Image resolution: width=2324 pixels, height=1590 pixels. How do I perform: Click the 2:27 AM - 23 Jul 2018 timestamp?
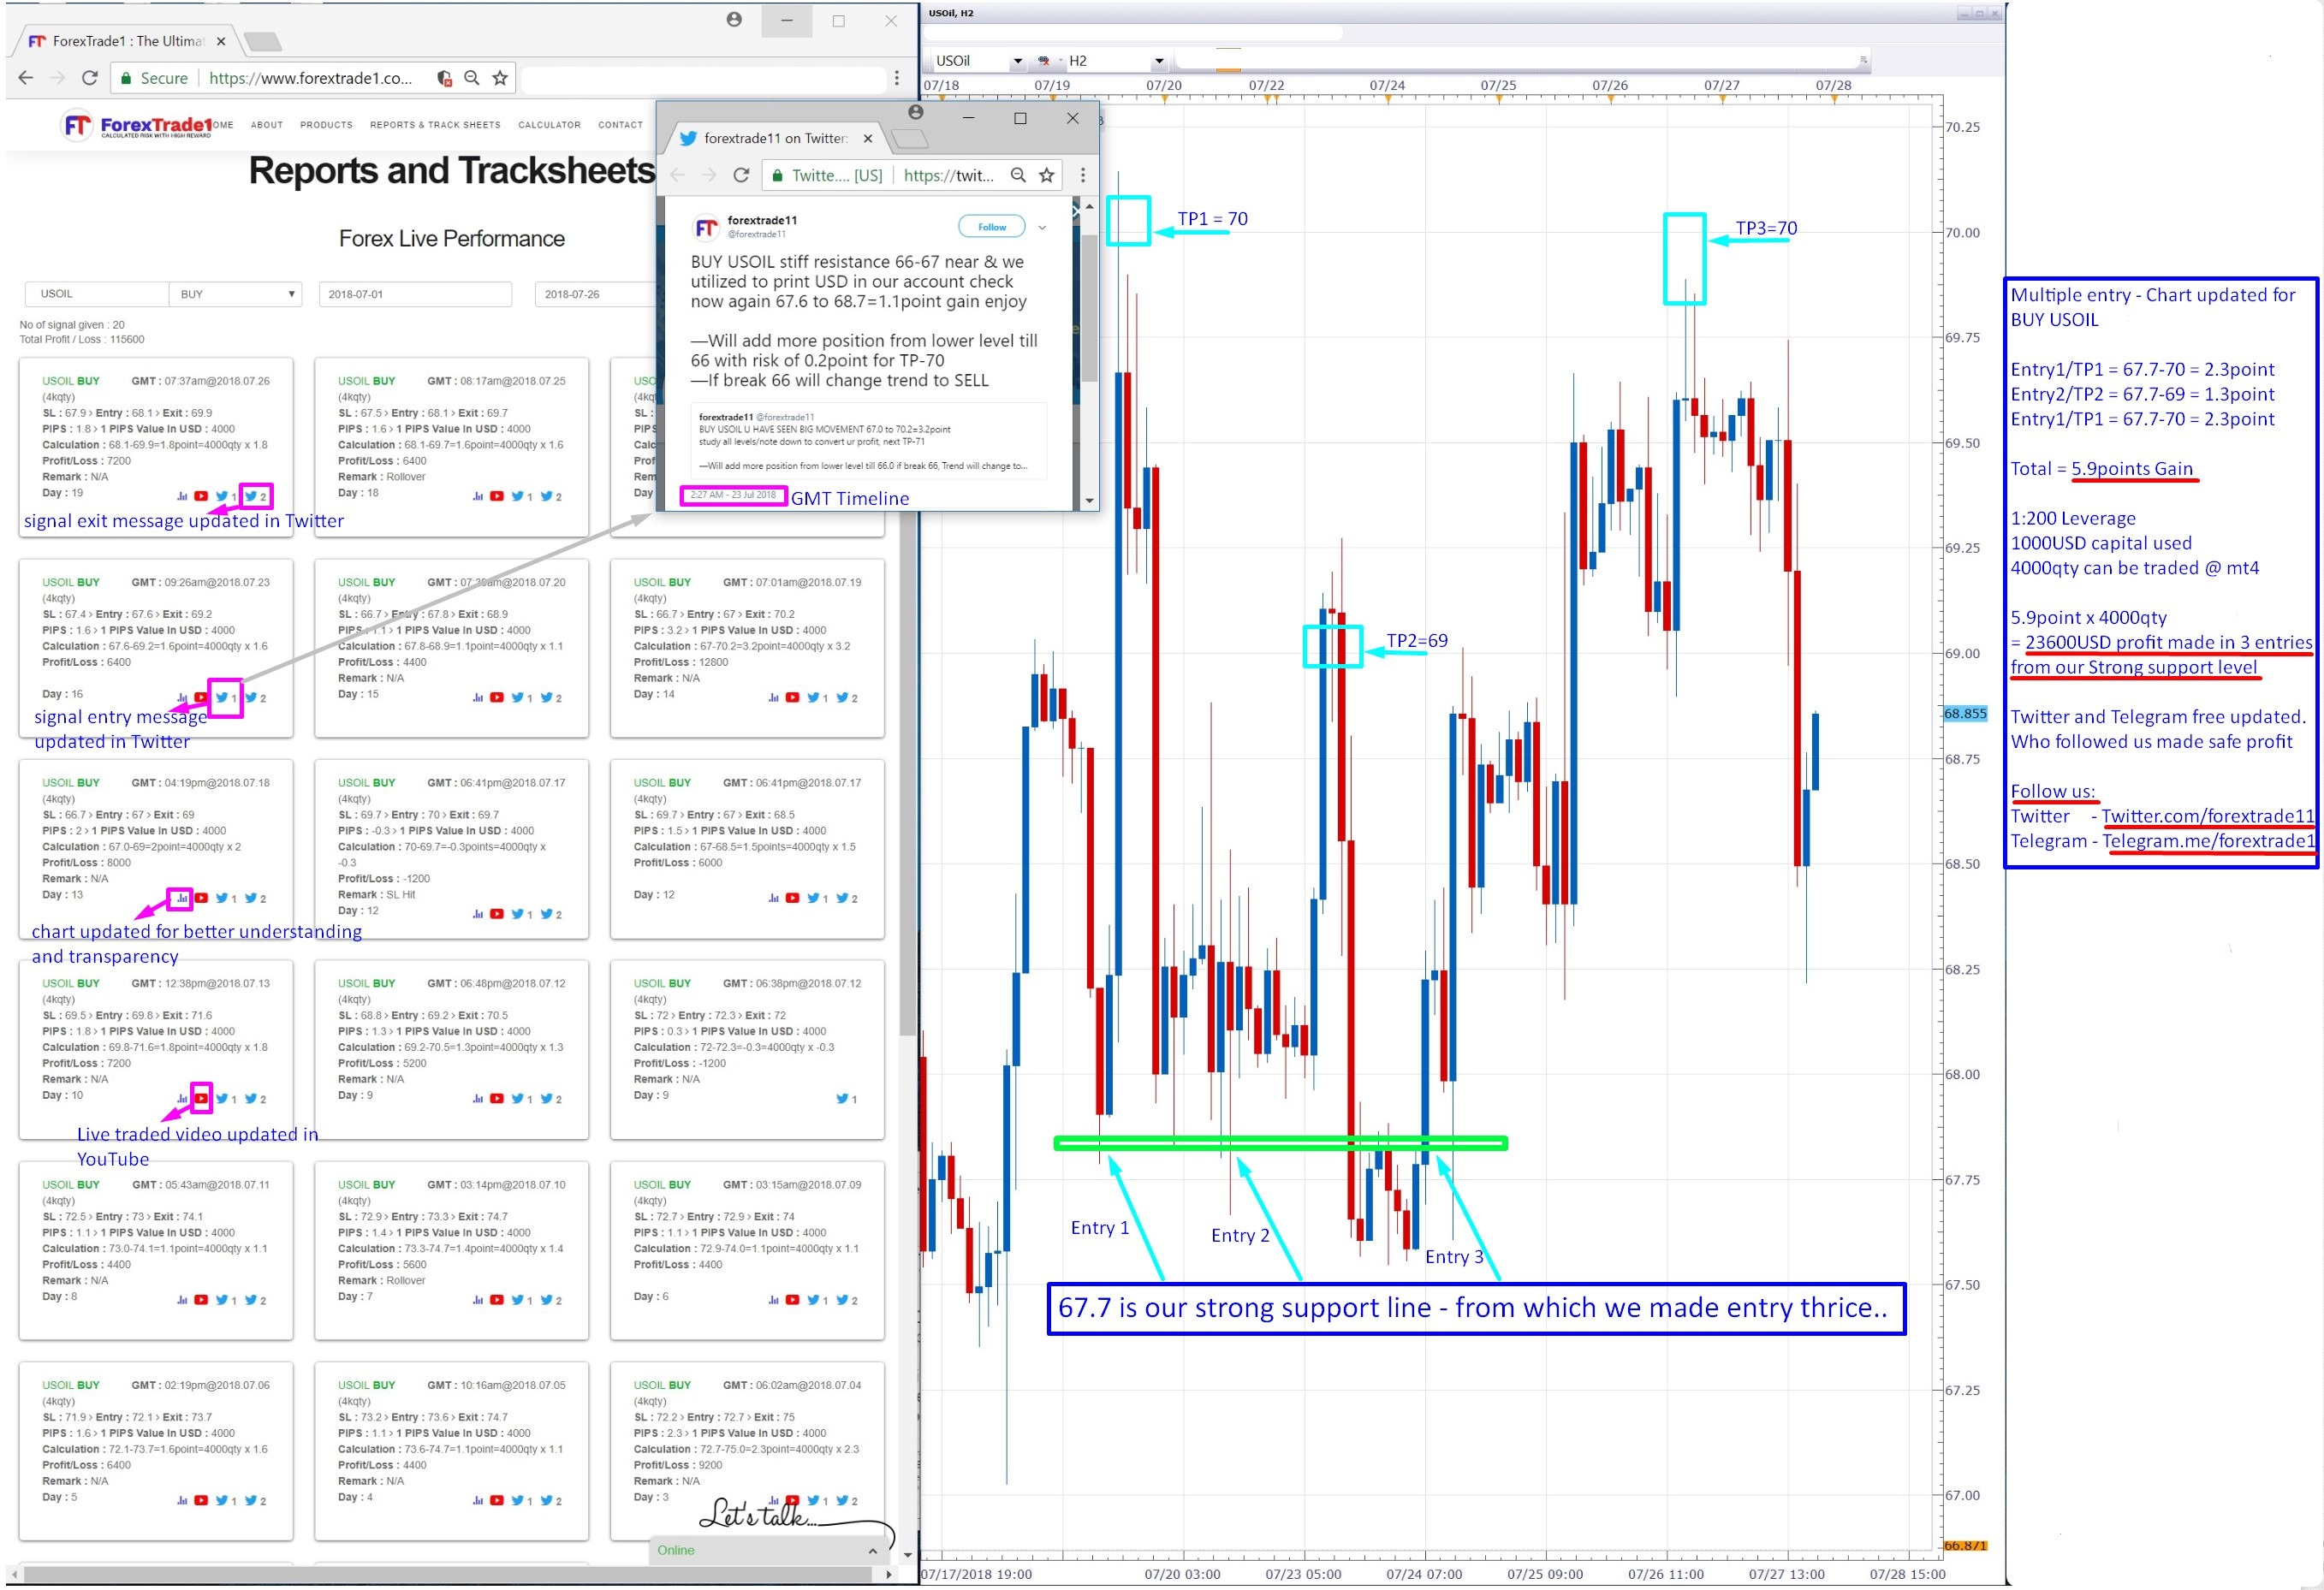click(733, 495)
